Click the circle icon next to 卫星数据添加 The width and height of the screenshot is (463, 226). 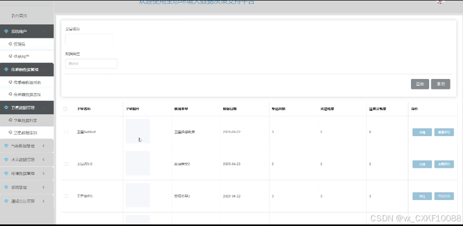10,132
